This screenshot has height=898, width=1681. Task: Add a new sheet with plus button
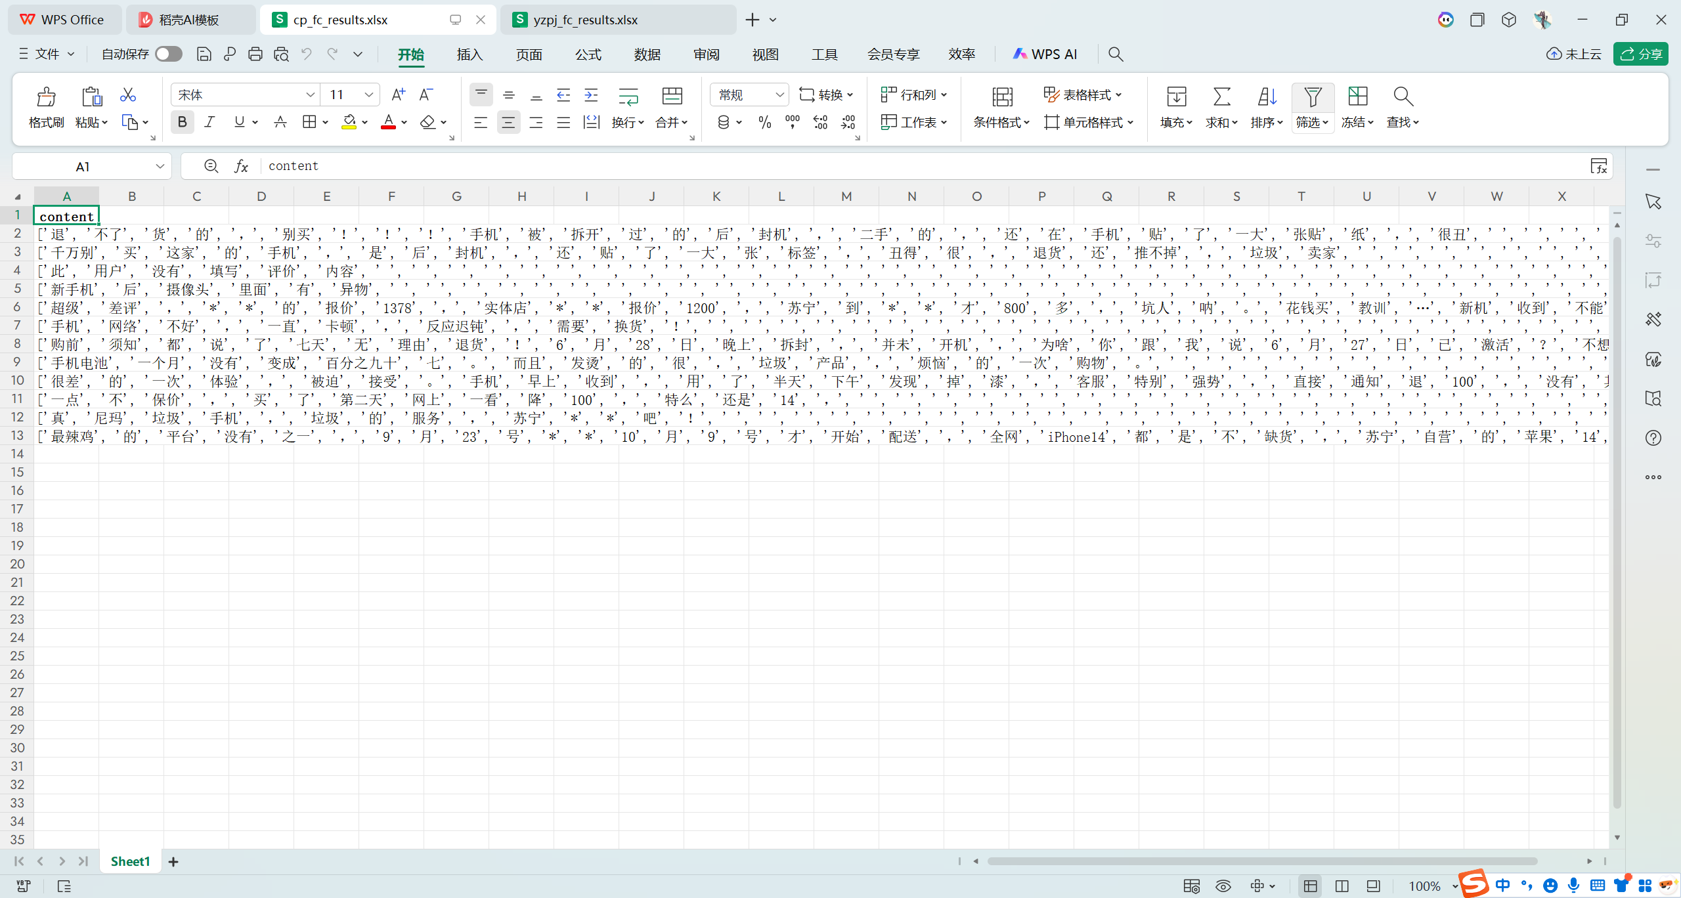pos(173,862)
